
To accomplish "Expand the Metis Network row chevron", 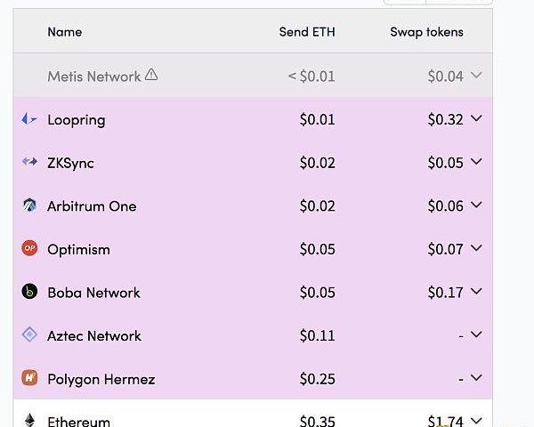I will (x=476, y=76).
